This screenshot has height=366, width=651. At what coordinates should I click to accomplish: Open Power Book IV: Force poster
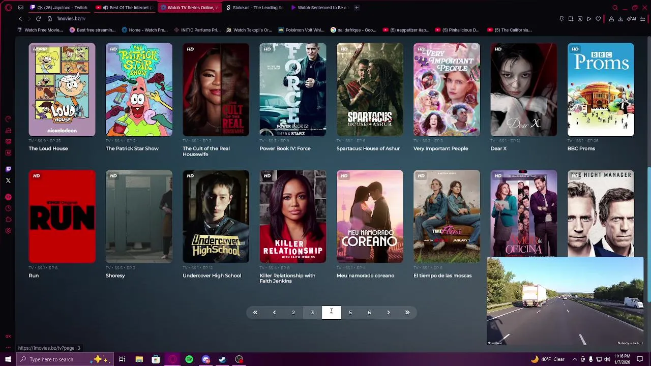(293, 89)
